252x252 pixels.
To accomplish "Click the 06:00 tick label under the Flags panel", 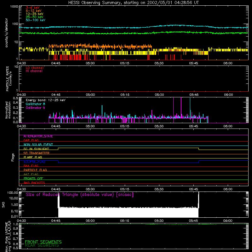I will point(228,189).
